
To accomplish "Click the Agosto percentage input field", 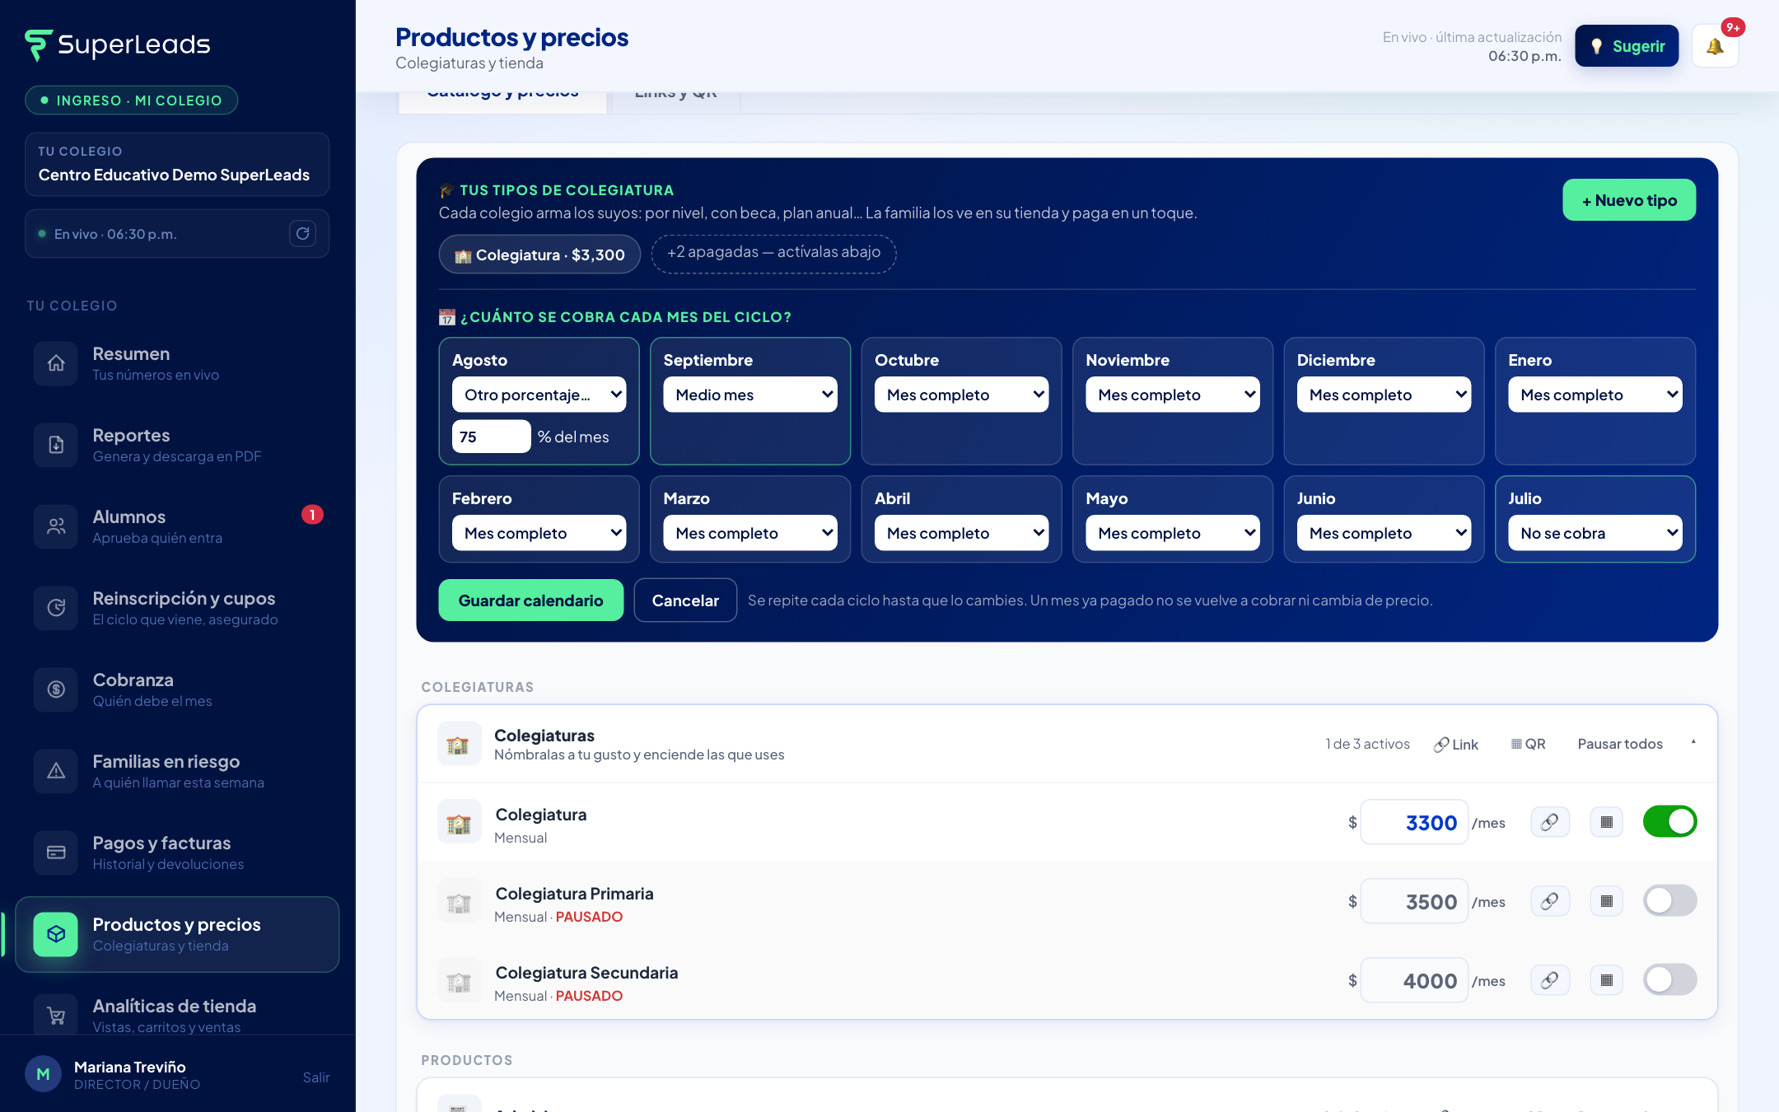I will 491,437.
